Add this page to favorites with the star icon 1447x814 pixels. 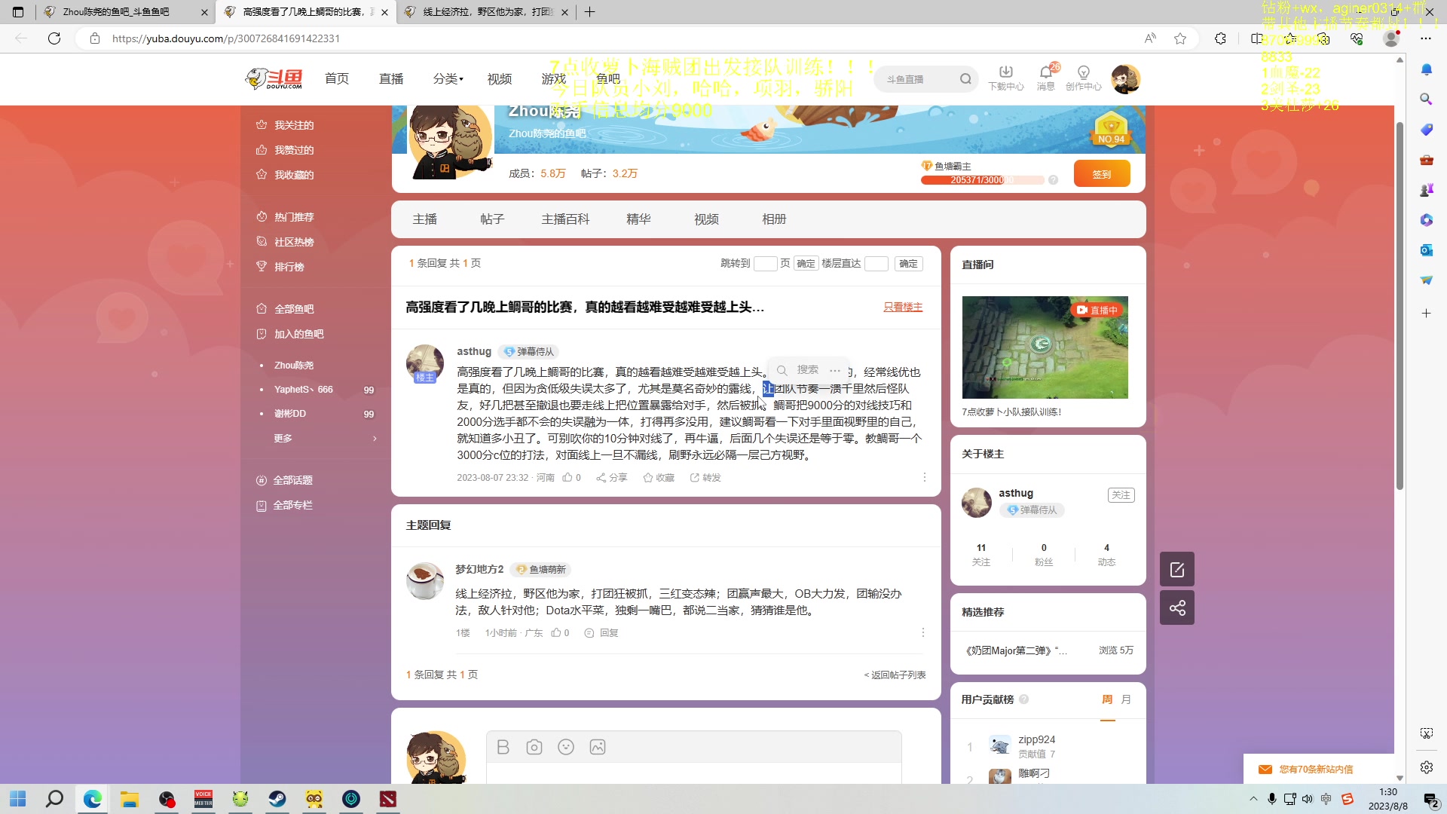1180,38
